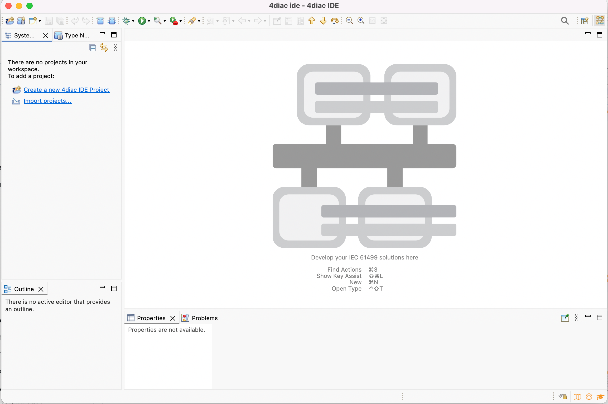Click the flashlight Search icon
Screen dimensions: 608x404
tap(192, 21)
